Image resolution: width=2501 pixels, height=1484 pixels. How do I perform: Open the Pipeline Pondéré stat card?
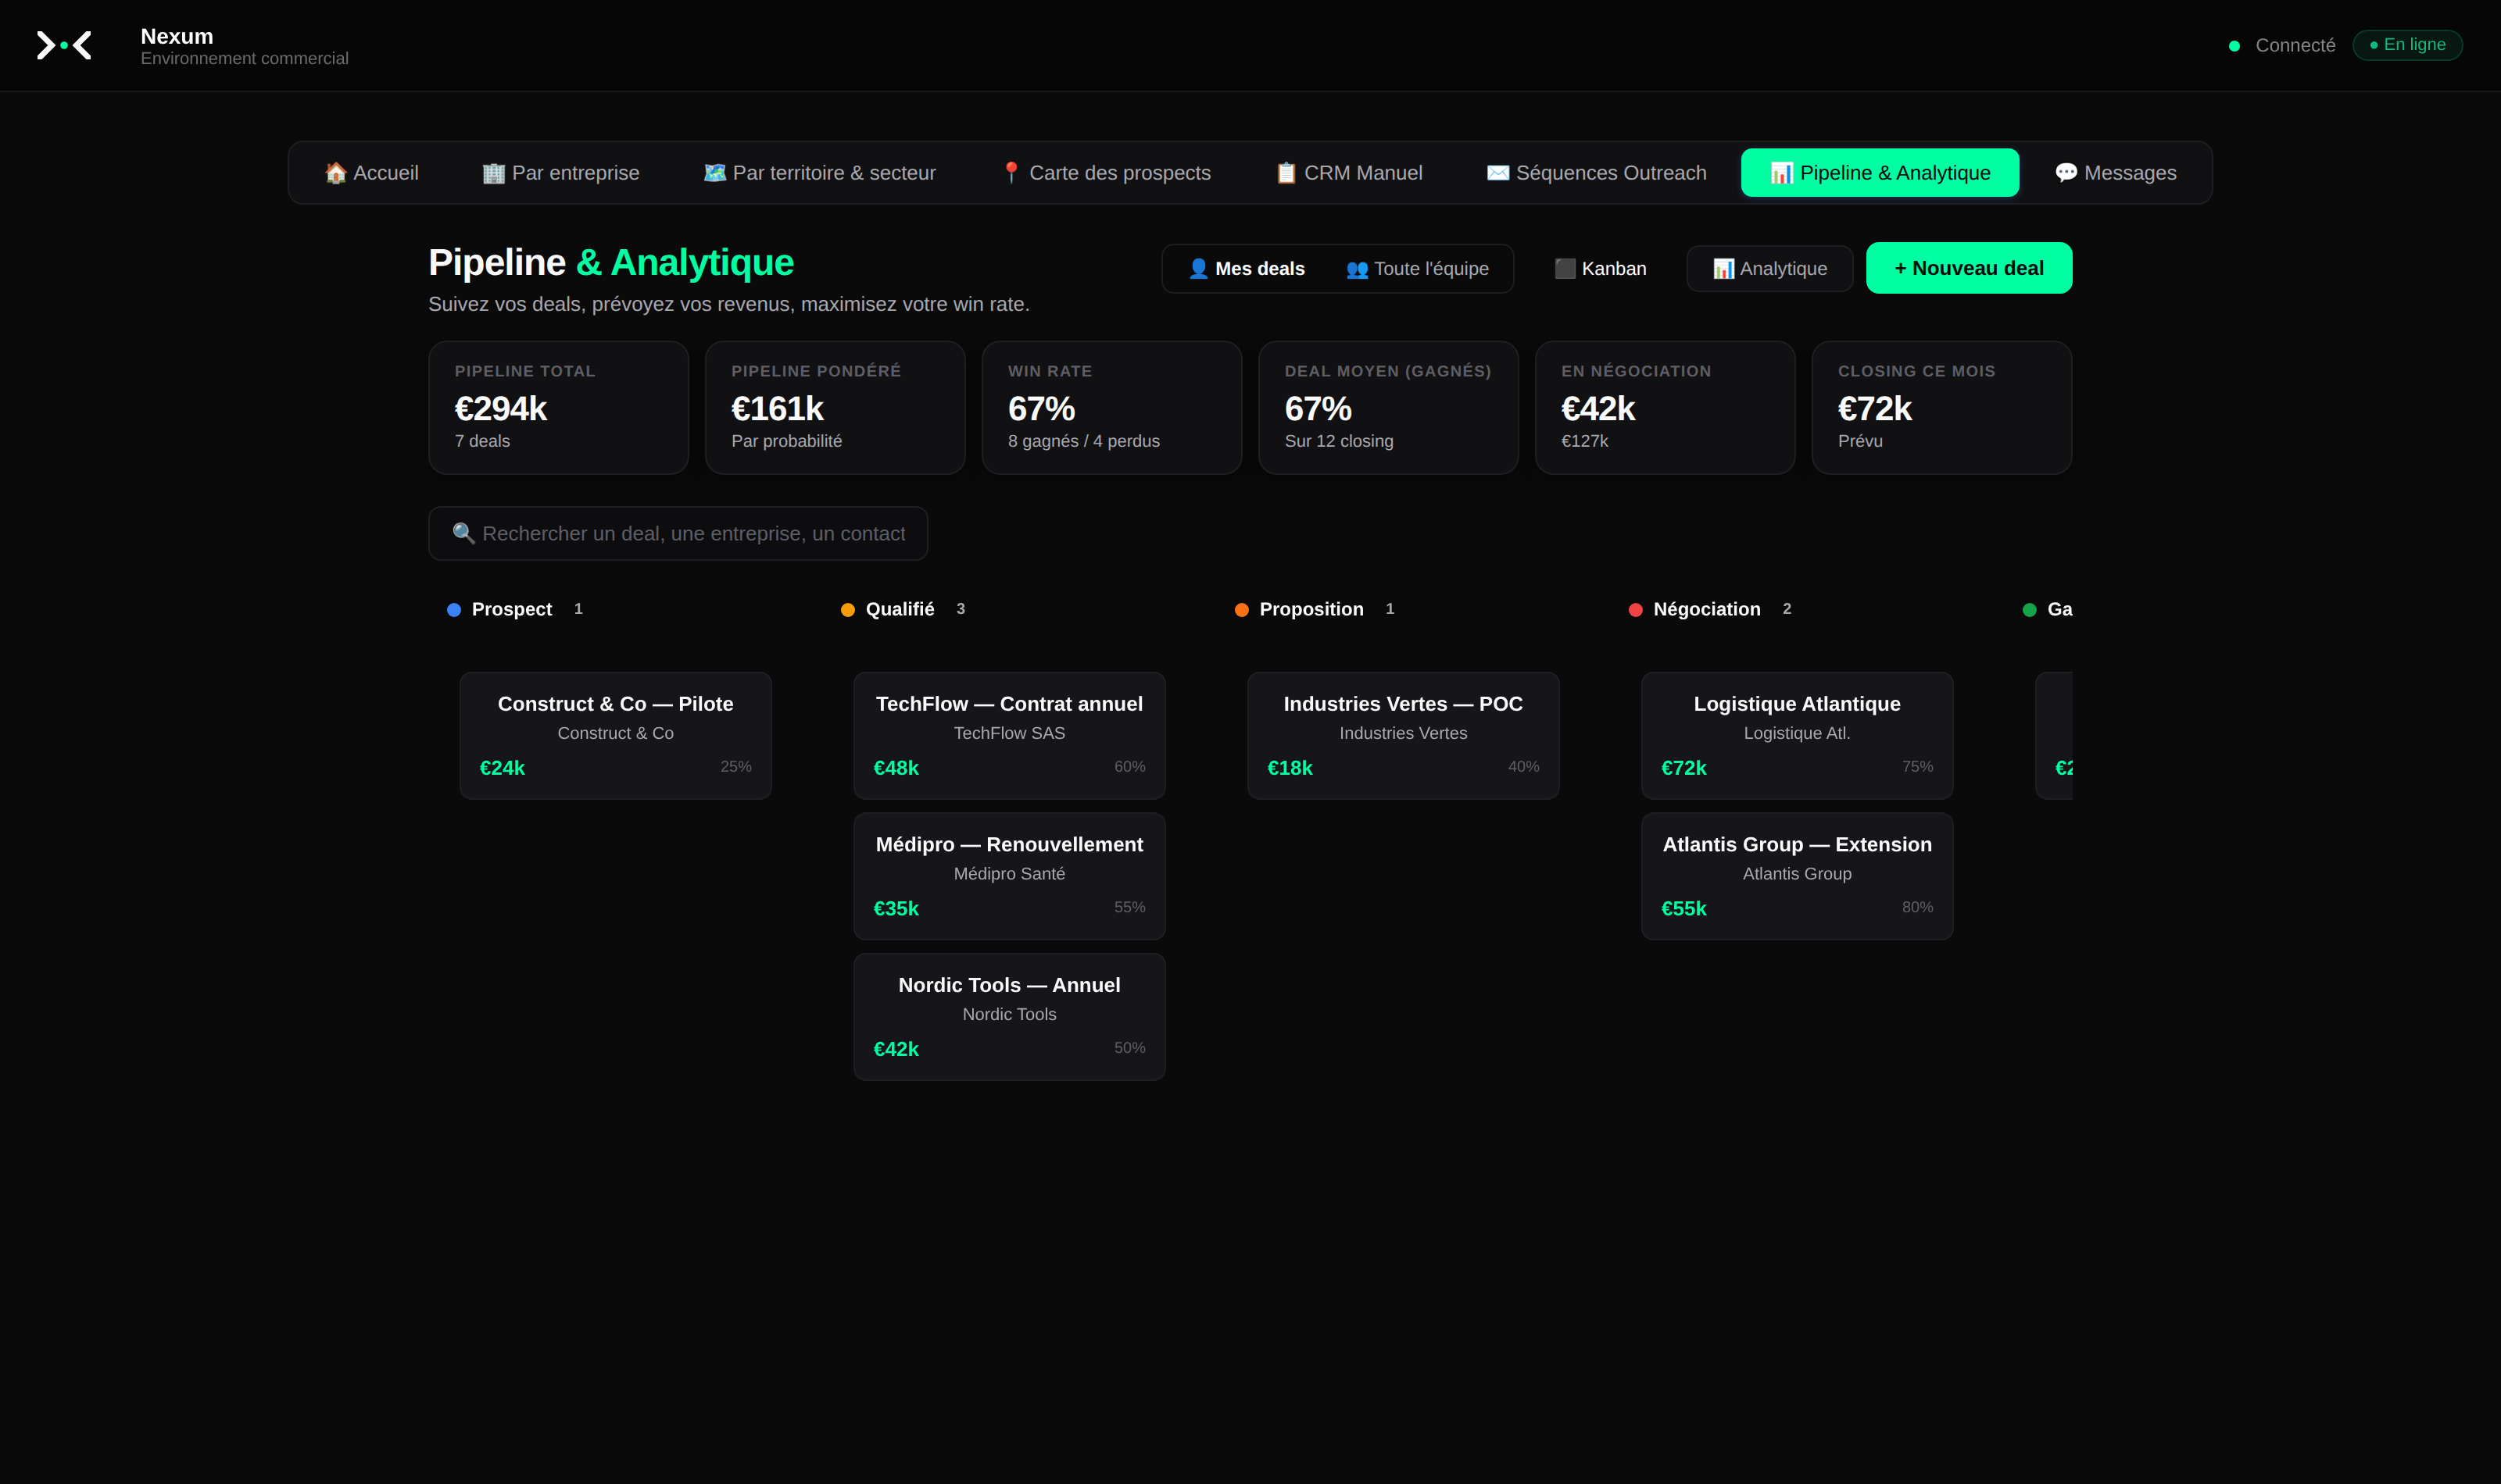(x=835, y=407)
